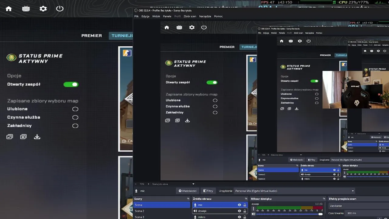Click previous map arrow on game map card
The width and height of the screenshot is (389, 219).
pos(129,99)
